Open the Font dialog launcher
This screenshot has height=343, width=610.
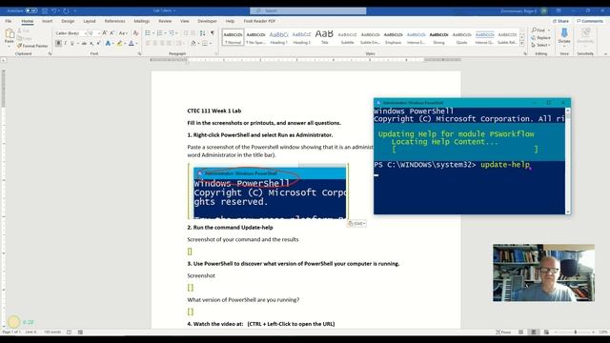[139, 53]
